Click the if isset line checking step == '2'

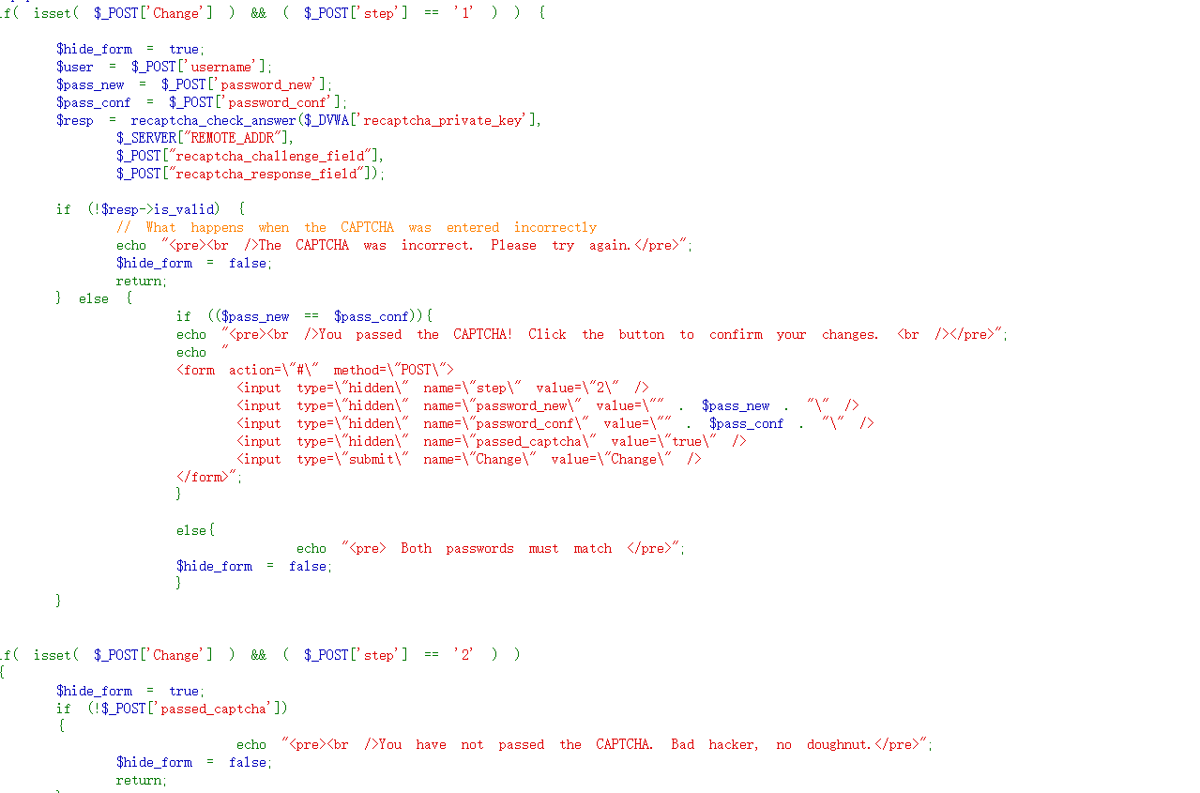(x=260, y=655)
